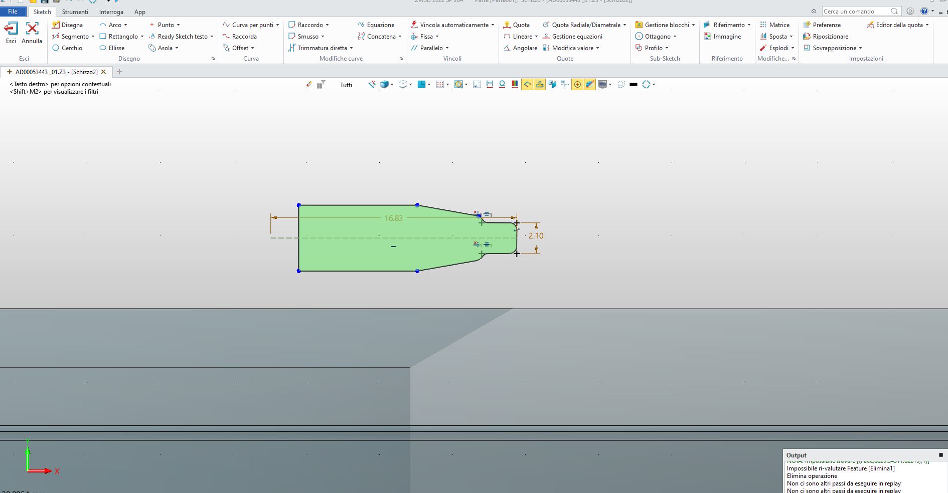Switch to the Interroga tab
This screenshot has width=948, height=493.
pyautogui.click(x=111, y=12)
